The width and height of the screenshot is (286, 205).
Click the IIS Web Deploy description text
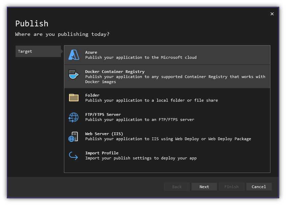[x=168, y=139]
